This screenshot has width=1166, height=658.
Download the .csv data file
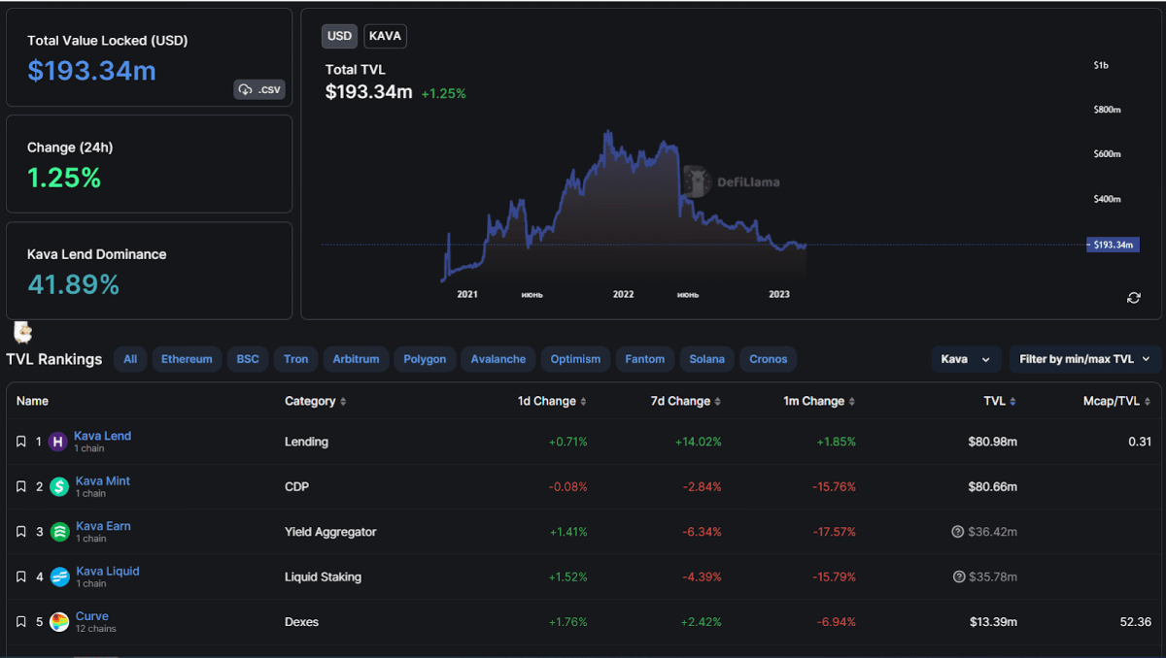coord(259,89)
